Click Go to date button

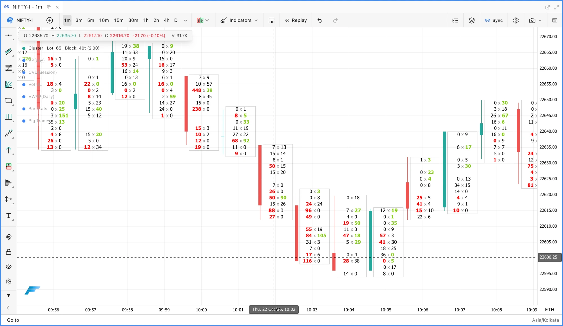coord(13,320)
